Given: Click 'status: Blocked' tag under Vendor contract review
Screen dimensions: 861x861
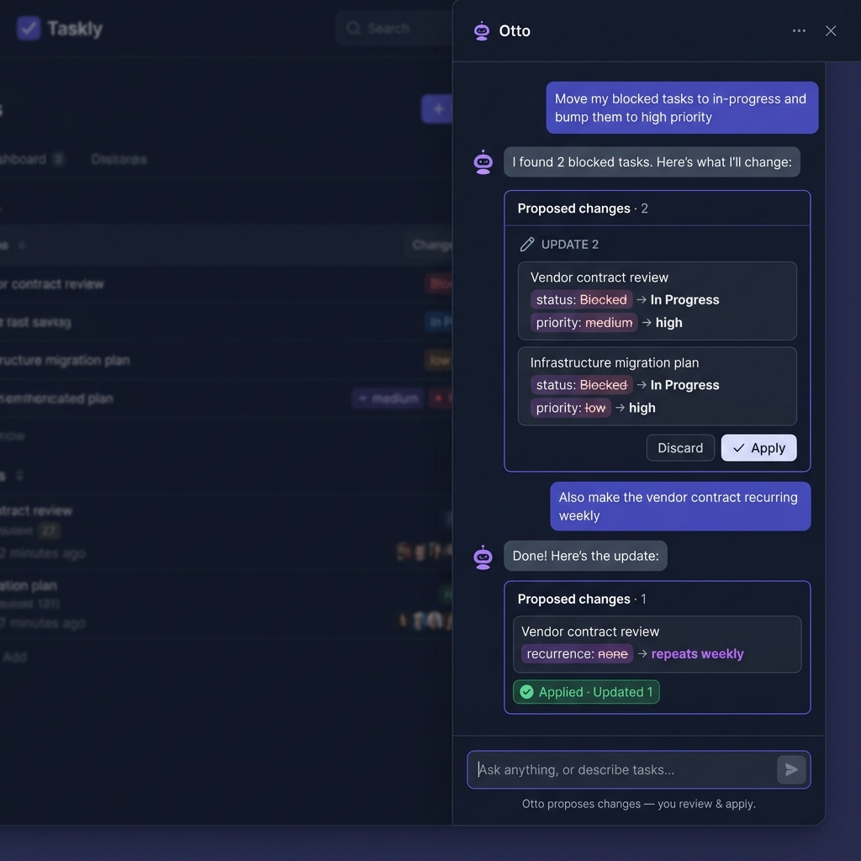Looking at the screenshot, I should click(581, 299).
